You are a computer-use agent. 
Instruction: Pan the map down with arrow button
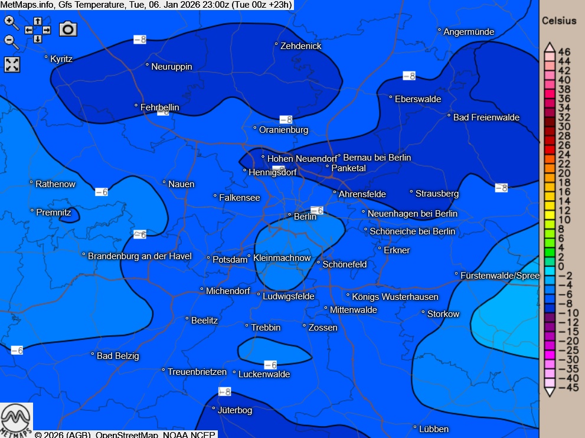[37, 39]
